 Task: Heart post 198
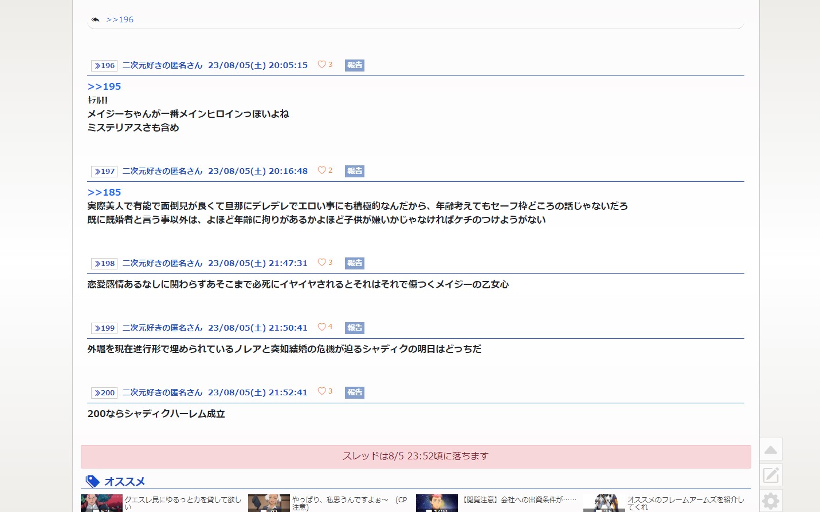pyautogui.click(x=321, y=263)
